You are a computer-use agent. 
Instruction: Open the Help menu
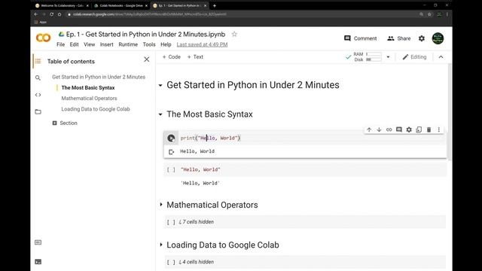tap(166, 44)
